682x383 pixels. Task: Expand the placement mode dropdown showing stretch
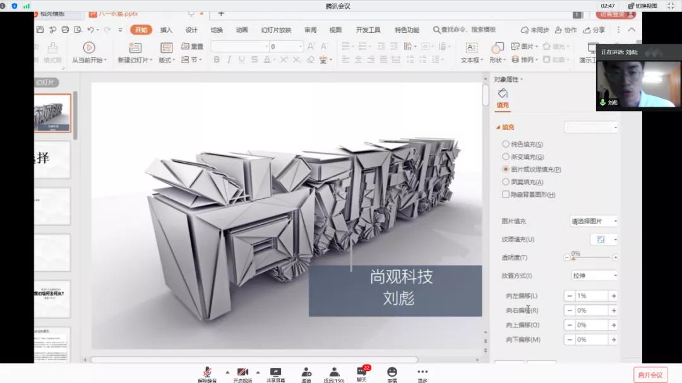point(594,276)
